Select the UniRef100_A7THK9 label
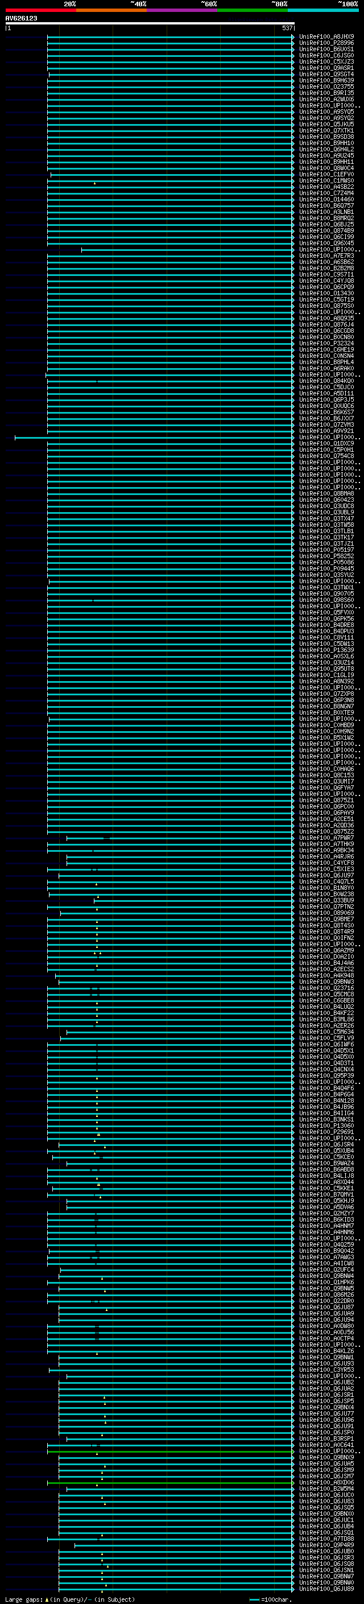The image size is (364, 1604). point(326,844)
